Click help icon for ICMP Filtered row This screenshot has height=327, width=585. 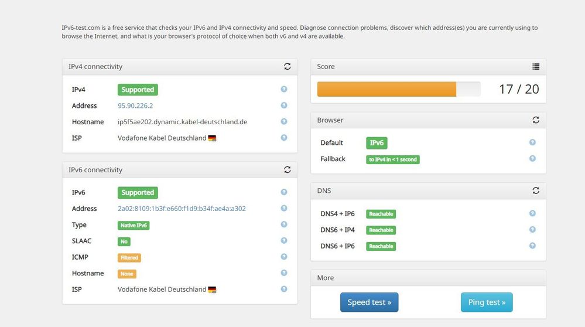tap(284, 257)
